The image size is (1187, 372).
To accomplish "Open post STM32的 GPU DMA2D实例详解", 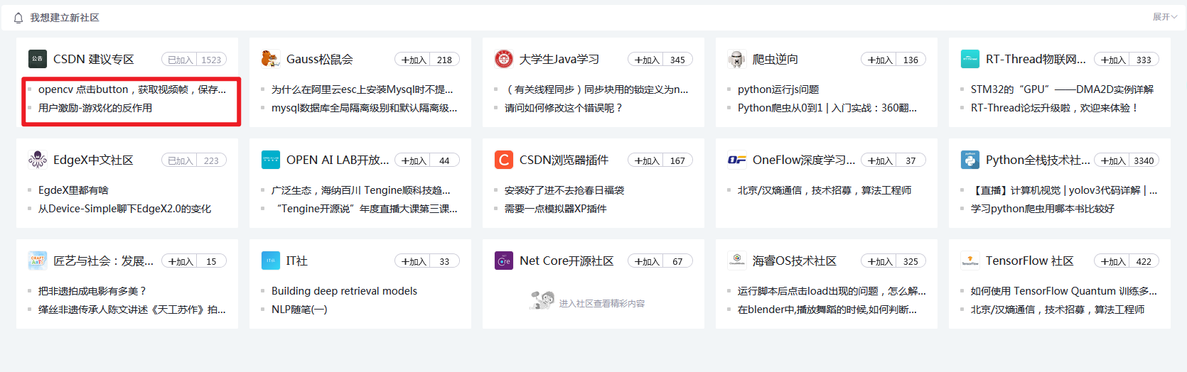I will tap(1063, 89).
